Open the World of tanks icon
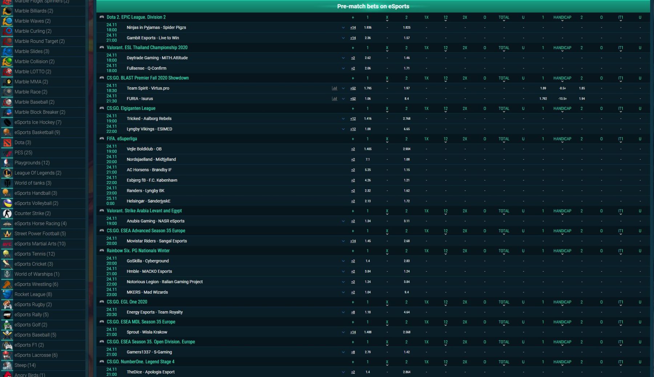Viewport: 654px width, 377px height. coord(7,183)
